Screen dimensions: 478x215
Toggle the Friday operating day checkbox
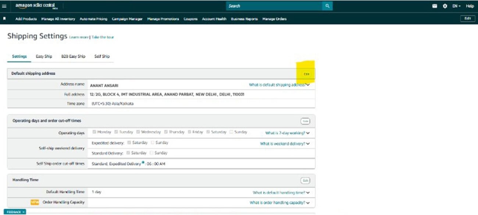pyautogui.click(x=190, y=132)
